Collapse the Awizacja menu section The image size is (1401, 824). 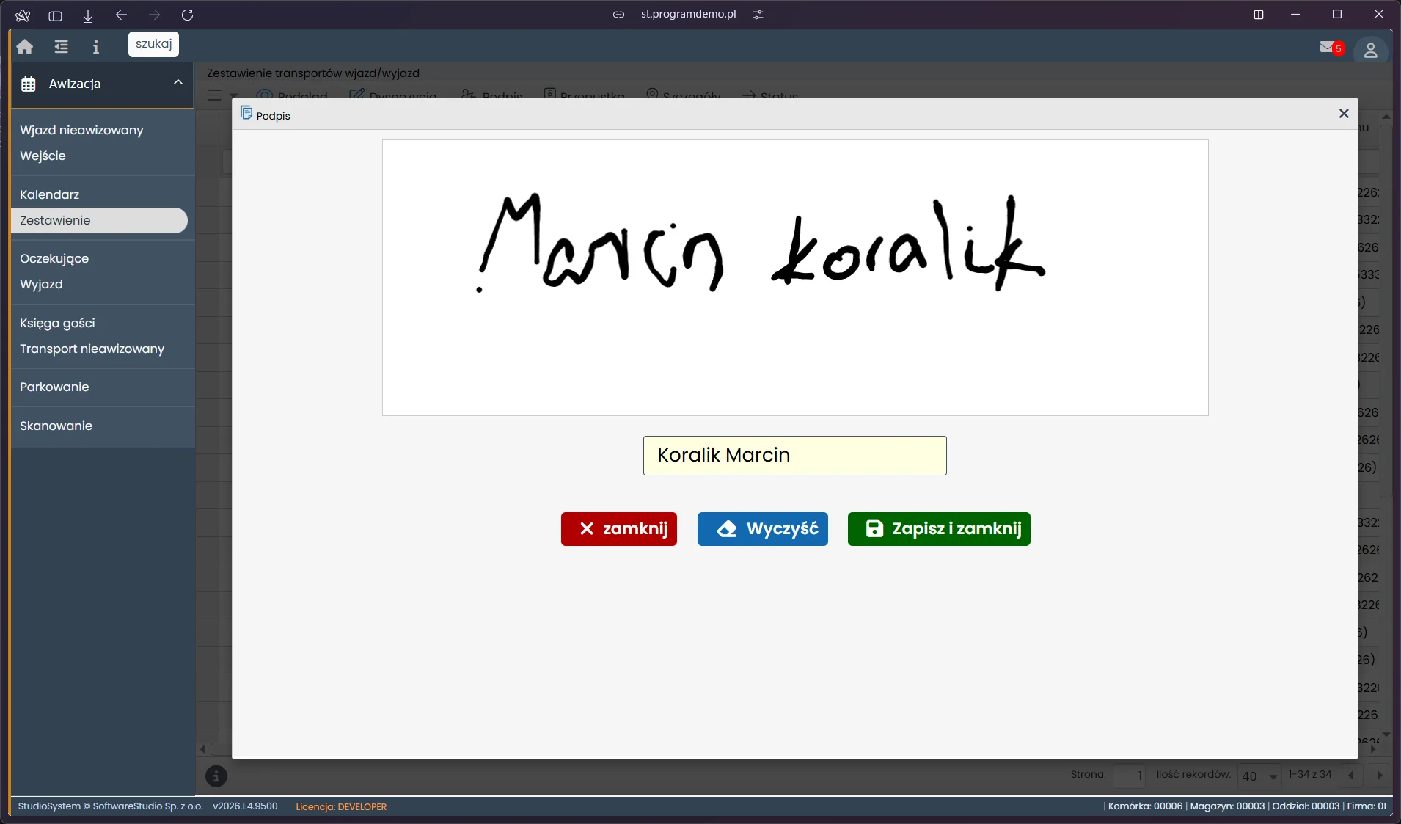pos(178,83)
